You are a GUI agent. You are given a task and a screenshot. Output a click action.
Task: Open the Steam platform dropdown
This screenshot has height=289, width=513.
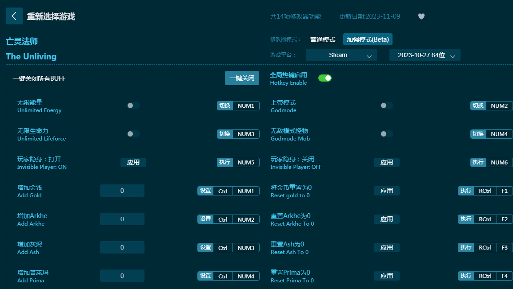[x=341, y=55]
